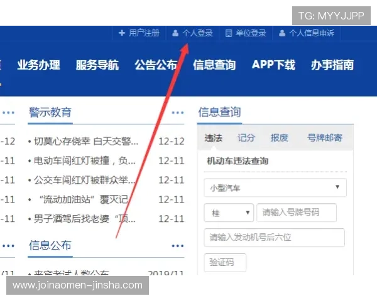This screenshot has height=301, width=377.
Task: Open the 用户注册 link
Action: pos(144,33)
